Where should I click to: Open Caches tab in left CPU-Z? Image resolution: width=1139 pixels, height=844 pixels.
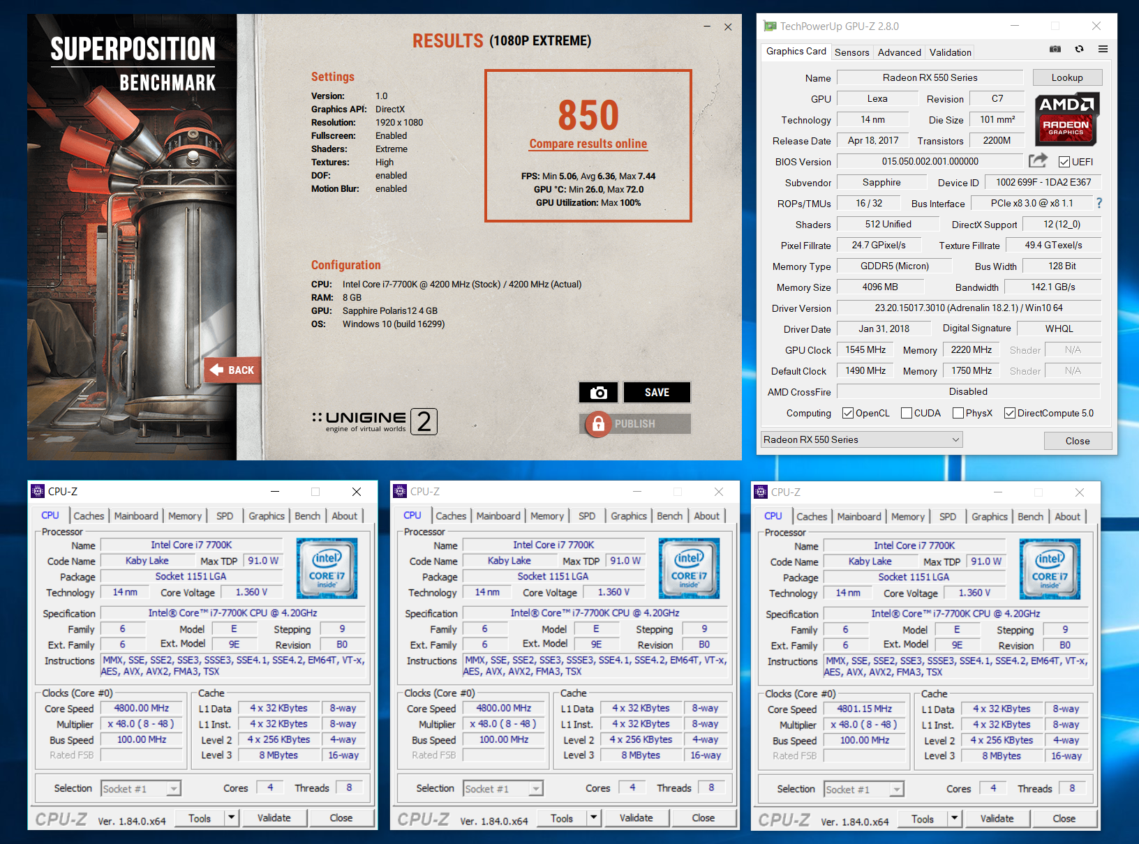point(89,516)
